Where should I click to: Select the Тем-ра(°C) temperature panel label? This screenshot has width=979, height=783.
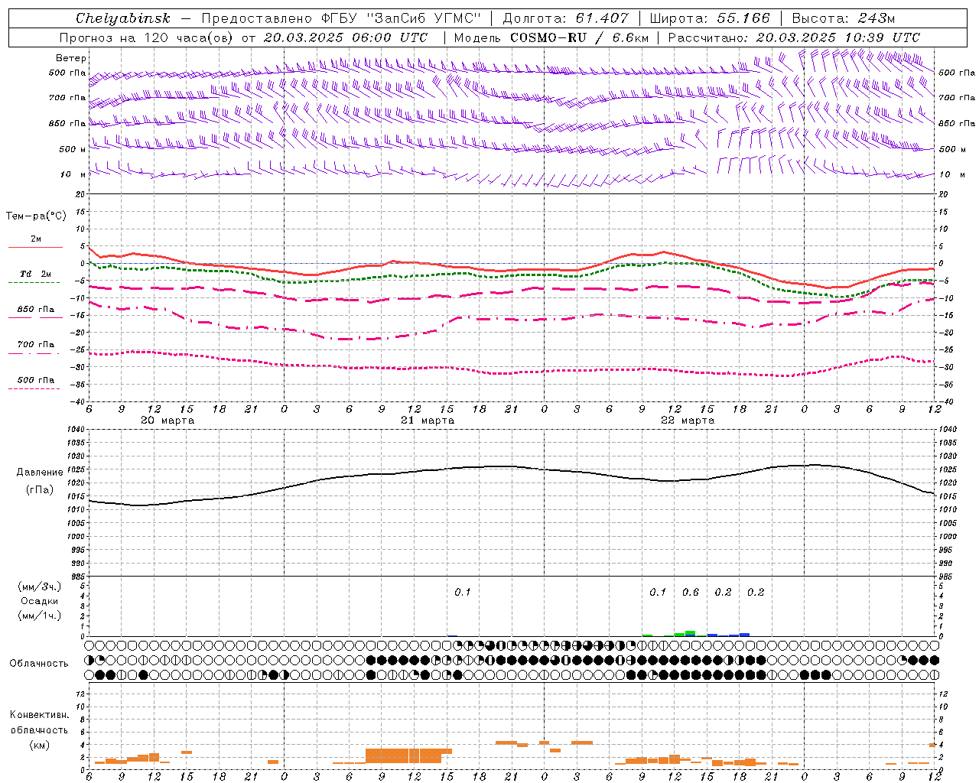point(36,216)
